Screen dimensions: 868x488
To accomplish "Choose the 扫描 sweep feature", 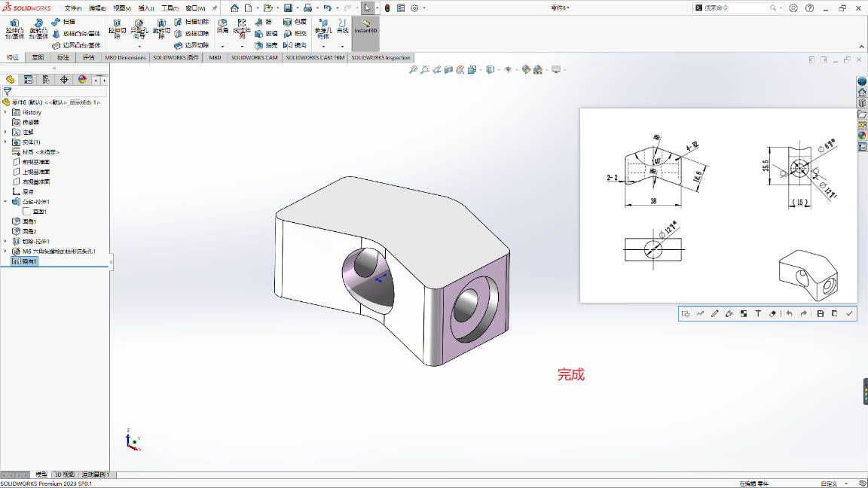I will [63, 22].
